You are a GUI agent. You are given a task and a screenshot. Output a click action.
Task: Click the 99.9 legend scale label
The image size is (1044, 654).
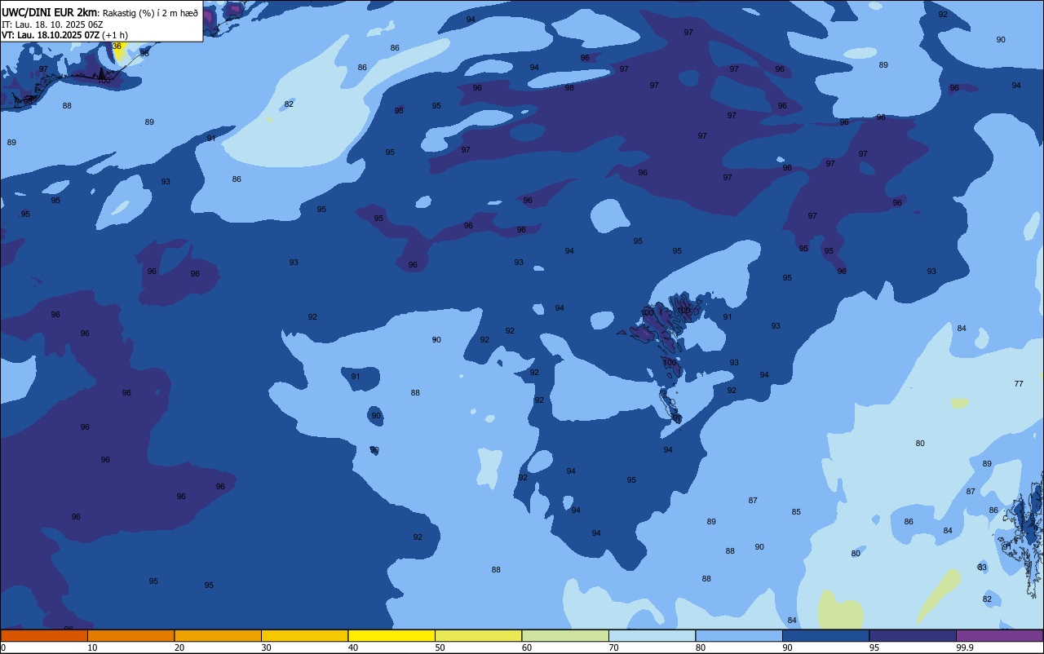[966, 647]
